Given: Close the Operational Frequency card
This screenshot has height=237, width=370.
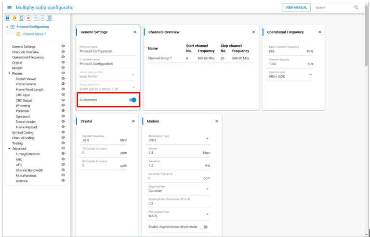Looking at the screenshot, I should pyautogui.click(x=320, y=32).
